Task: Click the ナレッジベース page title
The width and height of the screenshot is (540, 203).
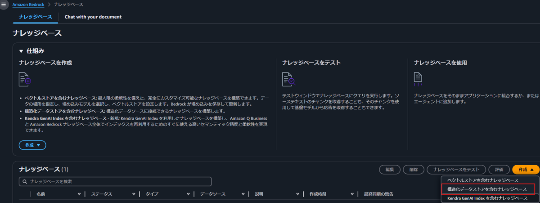Action: tap(37, 33)
